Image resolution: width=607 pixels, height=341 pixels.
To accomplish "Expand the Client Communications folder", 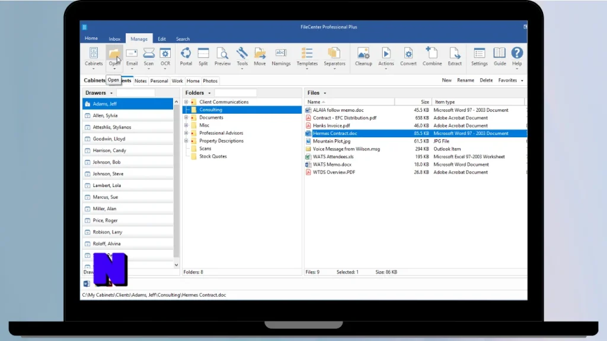I will pos(186,102).
